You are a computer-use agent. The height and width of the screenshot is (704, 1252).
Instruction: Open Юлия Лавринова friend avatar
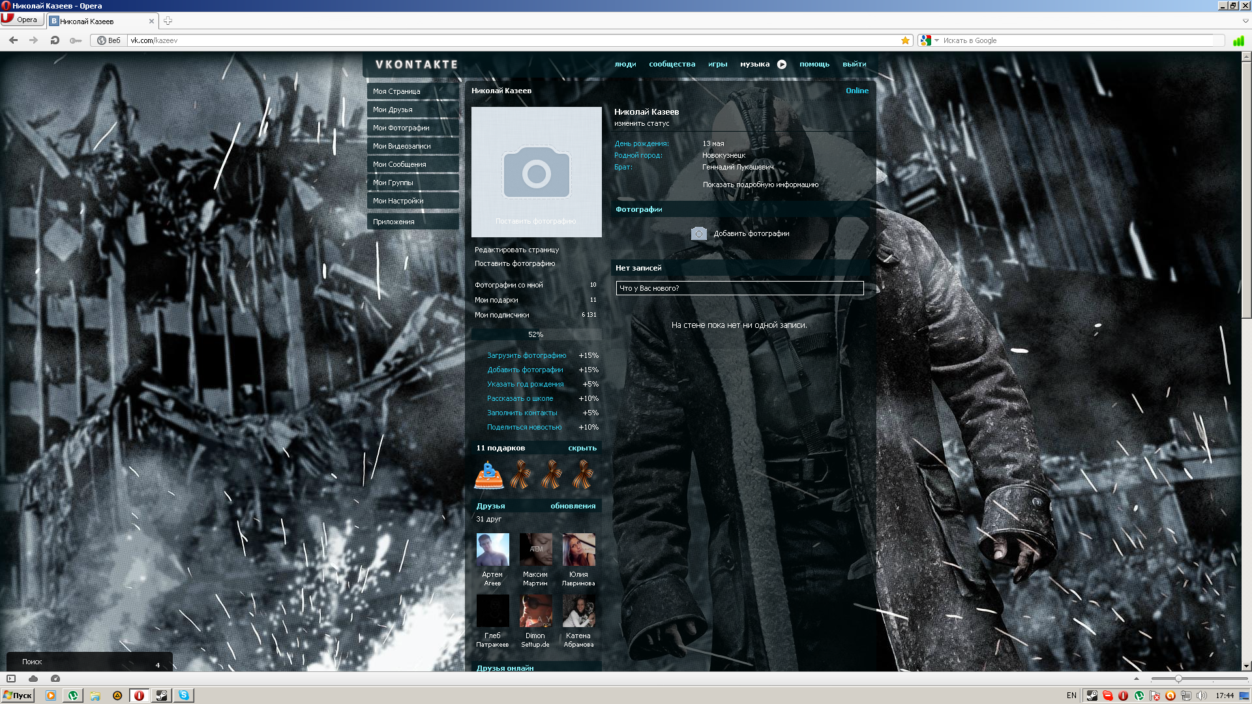pos(578,550)
